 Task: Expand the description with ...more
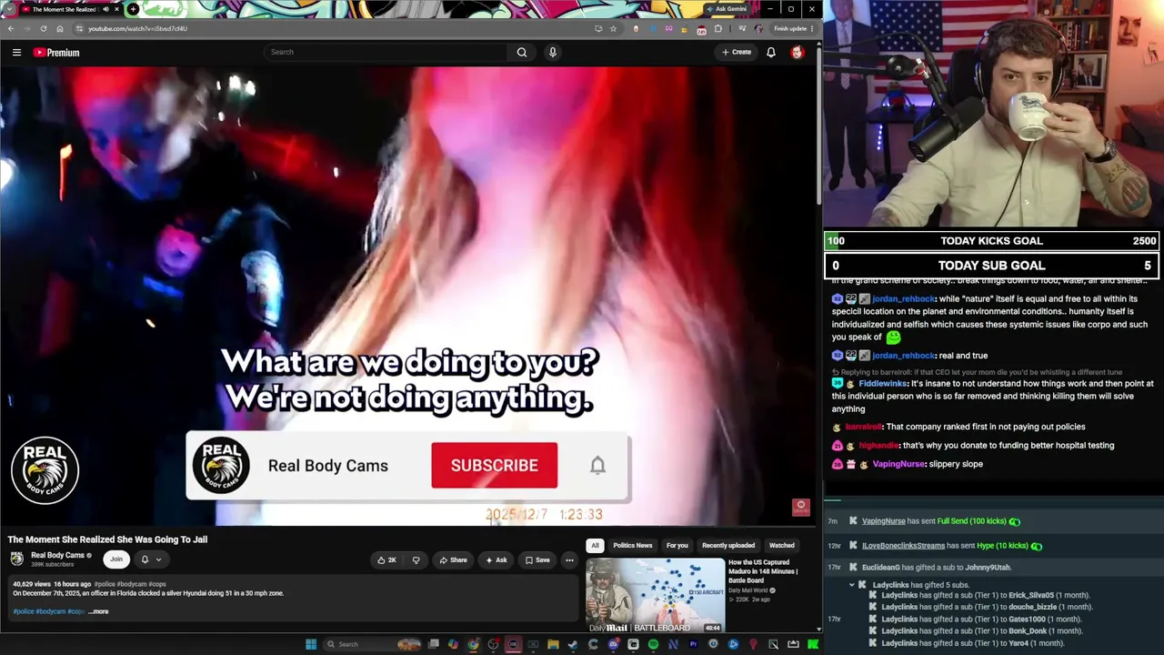click(x=98, y=611)
